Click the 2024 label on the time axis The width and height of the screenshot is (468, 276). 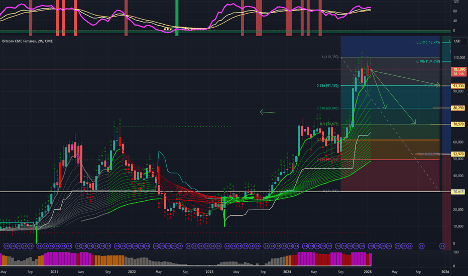pos(287,272)
